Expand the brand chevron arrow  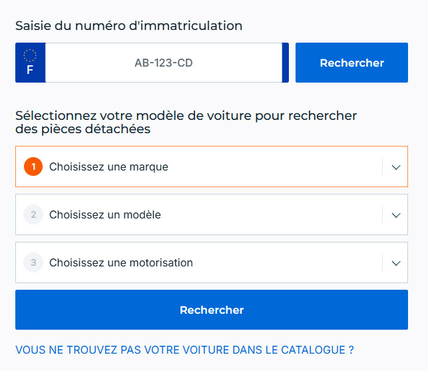396,167
